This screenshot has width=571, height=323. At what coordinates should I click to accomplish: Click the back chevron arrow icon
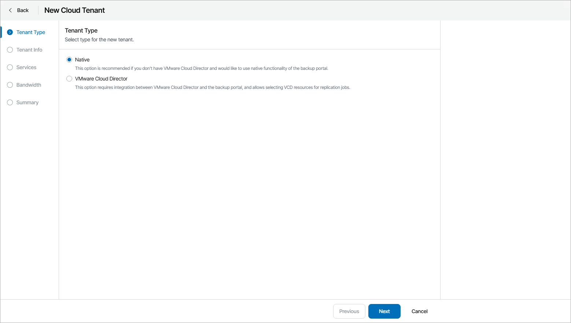(x=10, y=10)
